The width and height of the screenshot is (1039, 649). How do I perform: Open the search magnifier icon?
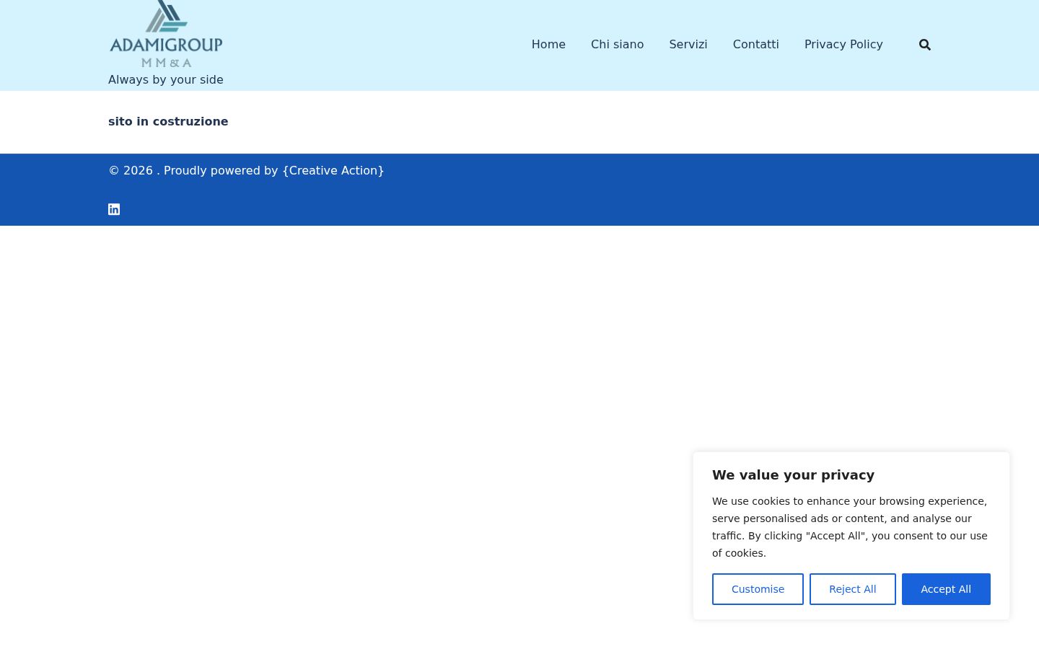(925, 45)
